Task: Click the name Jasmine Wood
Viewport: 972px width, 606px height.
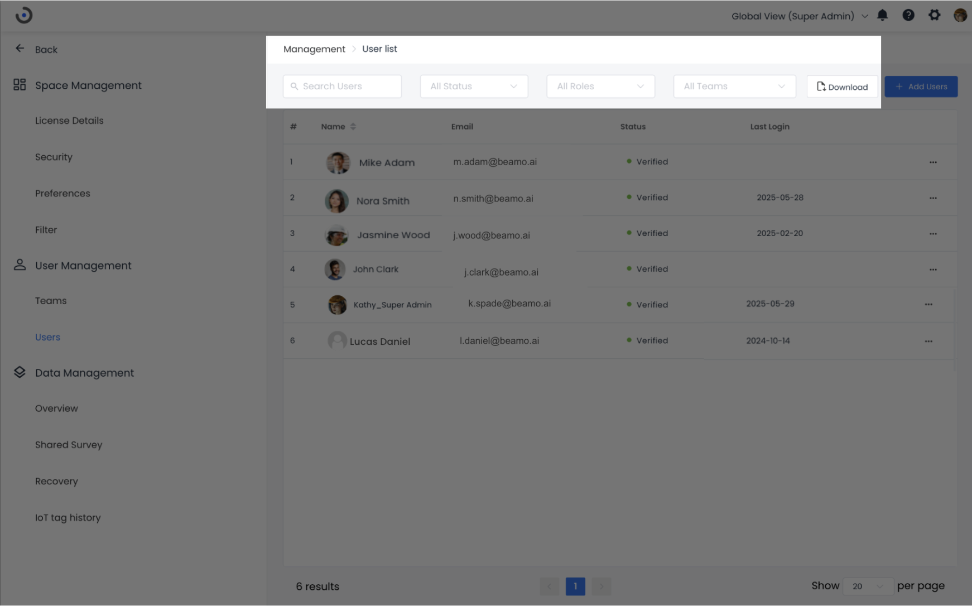Action: (x=393, y=235)
